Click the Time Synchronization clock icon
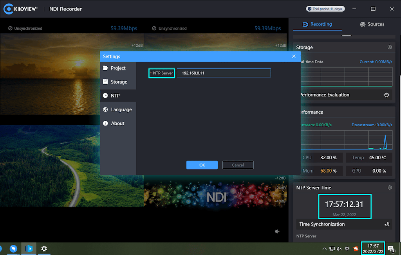 [x=387, y=224]
